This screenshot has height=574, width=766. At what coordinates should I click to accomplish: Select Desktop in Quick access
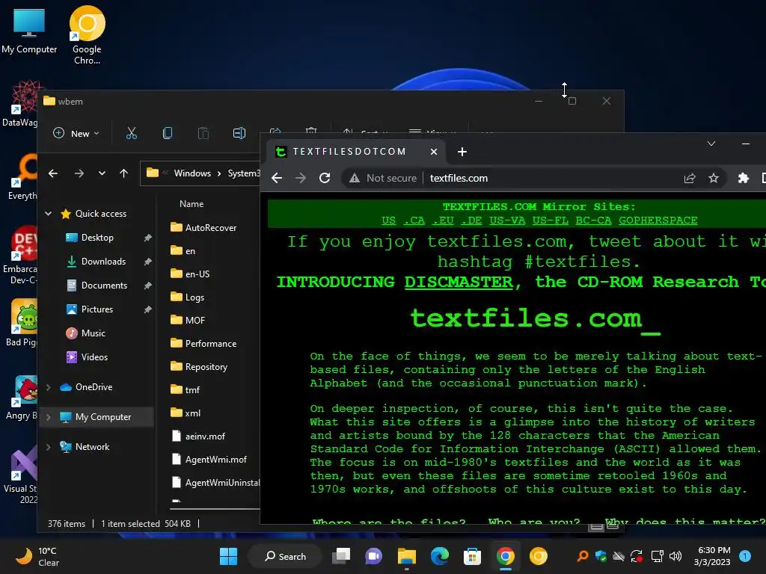pyautogui.click(x=97, y=238)
